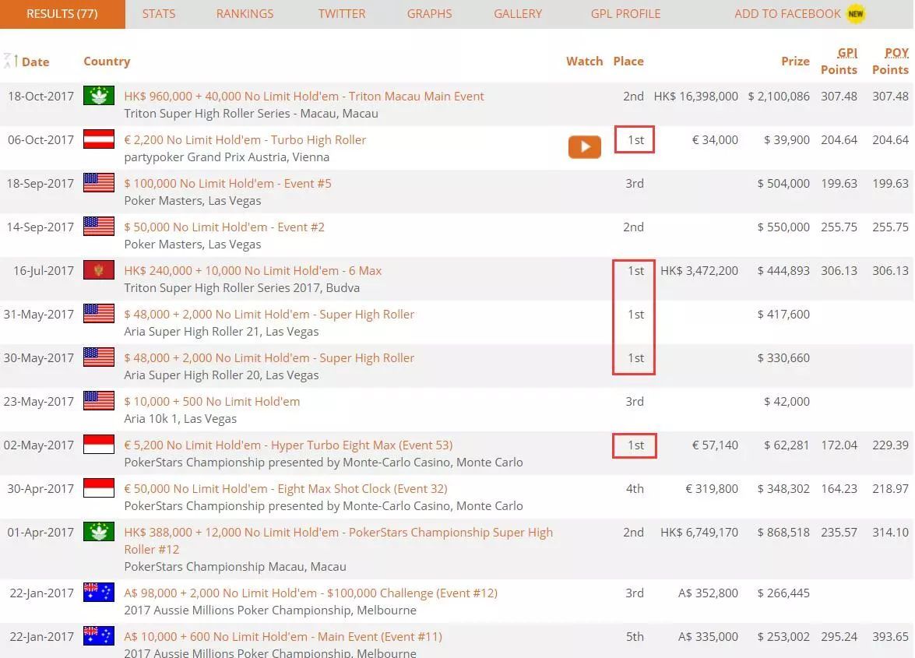
Task: Click 'Aria Super High Roller 20, Las Vegas' text
Action: (221, 375)
